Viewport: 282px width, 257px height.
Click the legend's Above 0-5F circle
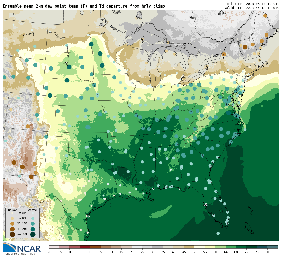33,213
